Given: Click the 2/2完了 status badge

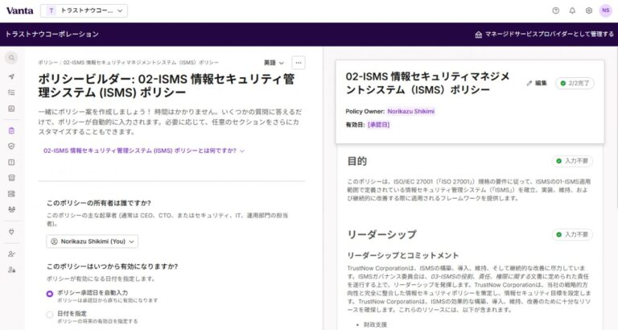Looking at the screenshot, I should tap(575, 83).
